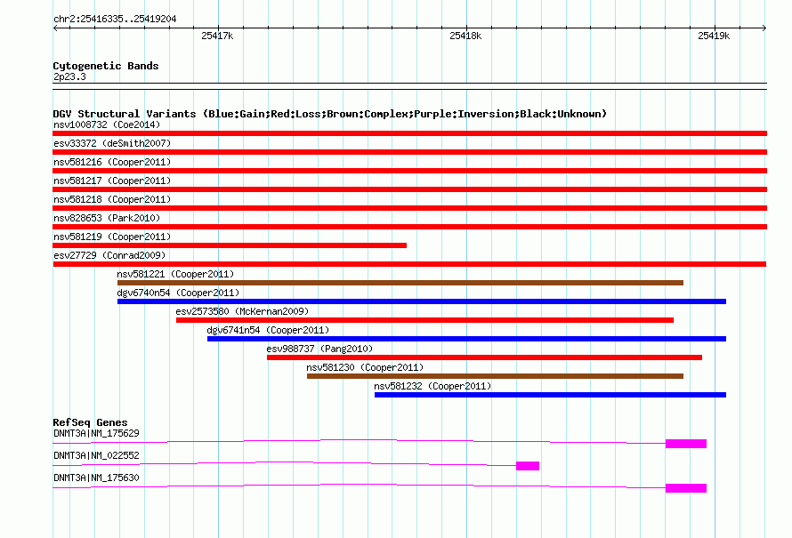The image size is (792, 538).
Task: Click the 25419k ruler label
Action: [x=714, y=36]
